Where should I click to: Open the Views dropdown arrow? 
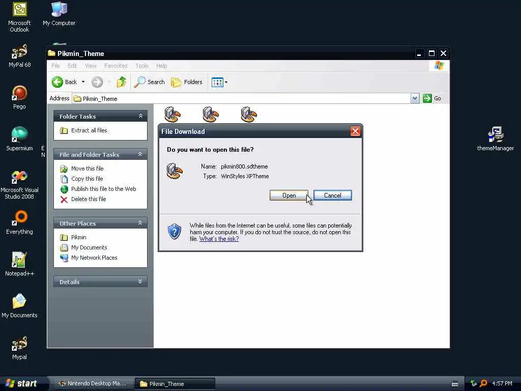(226, 82)
